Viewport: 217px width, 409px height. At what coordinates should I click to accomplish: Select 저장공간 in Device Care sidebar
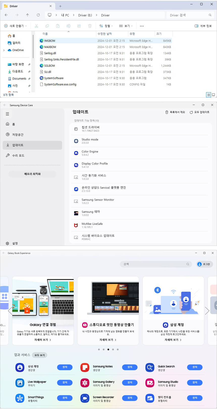pyautogui.click(x=18, y=135)
